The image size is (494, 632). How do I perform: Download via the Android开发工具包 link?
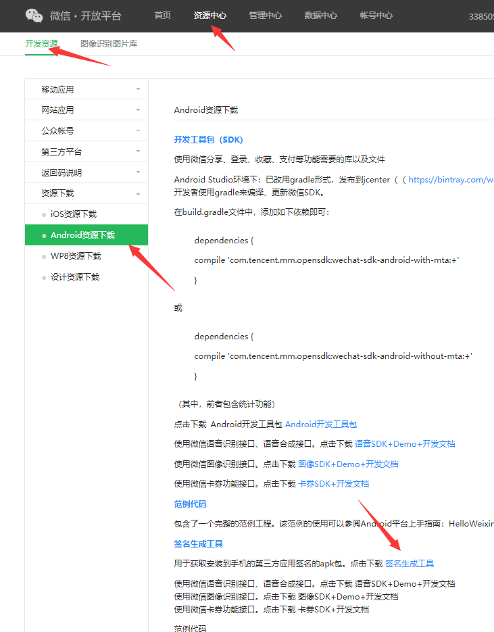tap(321, 424)
